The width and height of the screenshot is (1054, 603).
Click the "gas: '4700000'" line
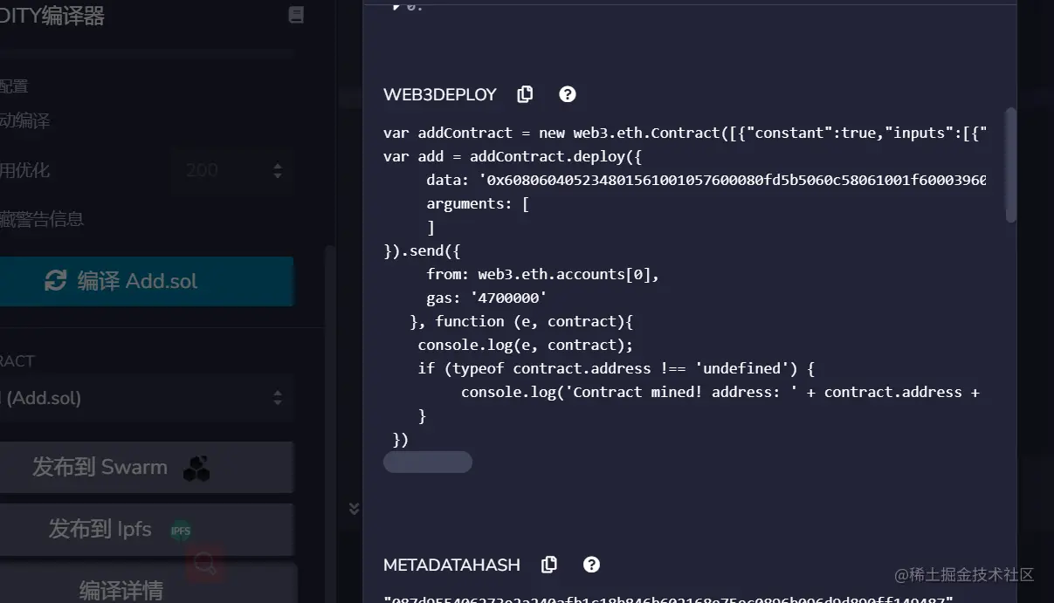pos(486,298)
